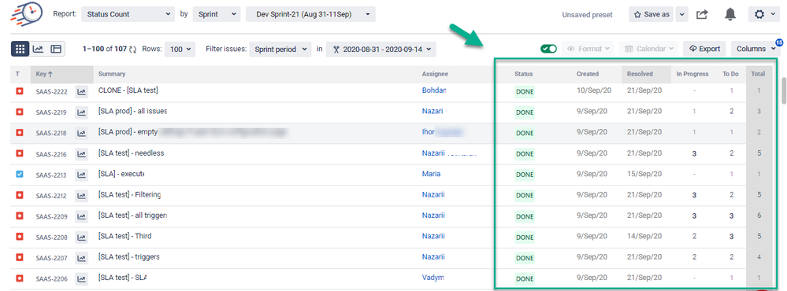Screen dimensions: 787x291
Task: Open chart for SAAS-2216
Action: tap(81, 154)
